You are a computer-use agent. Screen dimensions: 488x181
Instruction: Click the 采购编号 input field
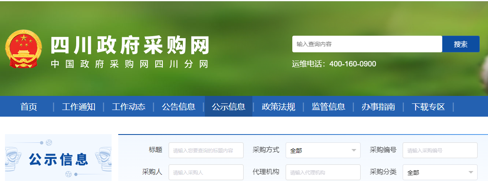(440, 150)
